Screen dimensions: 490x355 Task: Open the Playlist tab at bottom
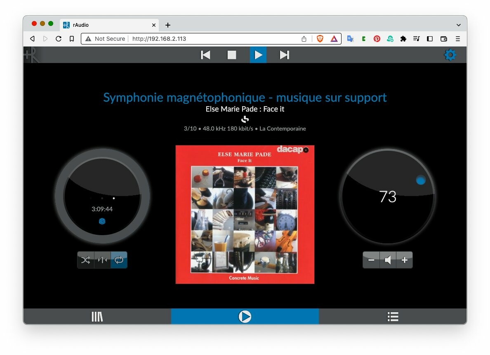pyautogui.click(x=393, y=317)
